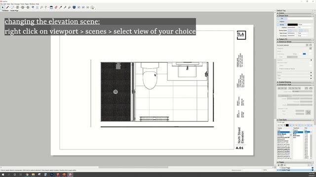Open Windows Start menu

tap(3, 175)
